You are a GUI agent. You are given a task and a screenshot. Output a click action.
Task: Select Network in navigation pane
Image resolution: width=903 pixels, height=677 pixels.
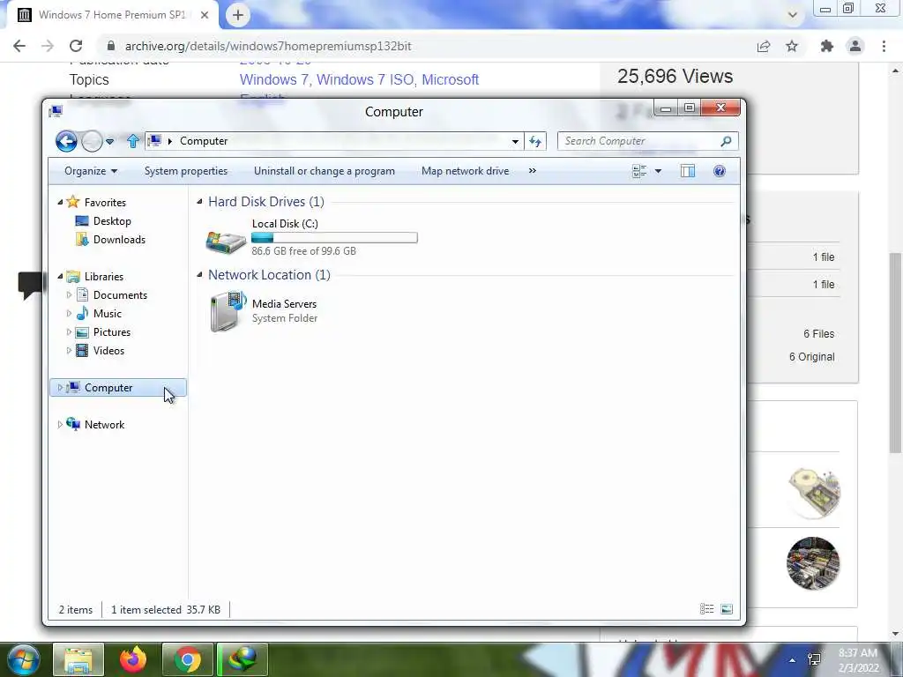pos(104,425)
